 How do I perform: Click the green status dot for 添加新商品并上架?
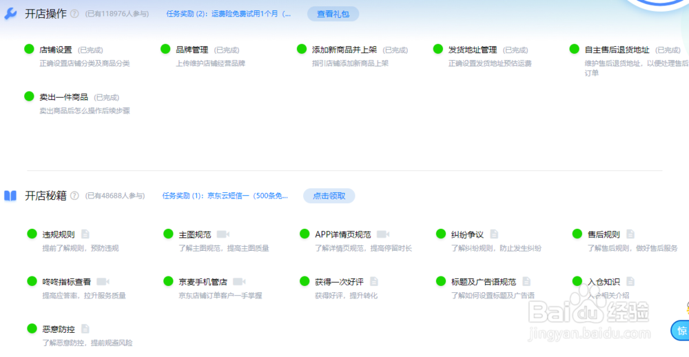[x=302, y=49]
